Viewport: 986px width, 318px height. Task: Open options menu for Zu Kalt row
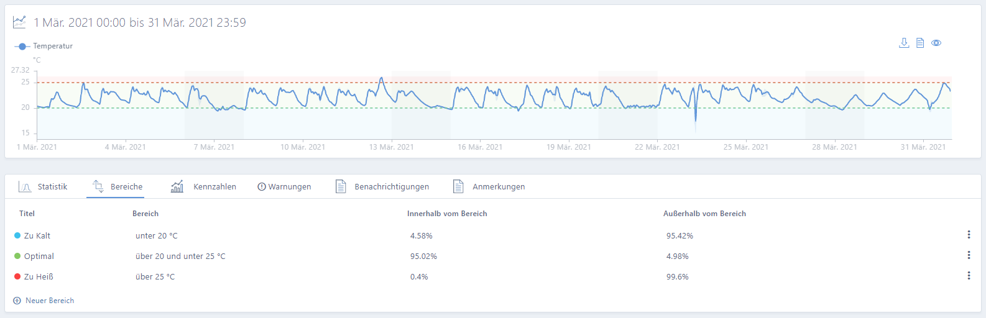(x=969, y=235)
